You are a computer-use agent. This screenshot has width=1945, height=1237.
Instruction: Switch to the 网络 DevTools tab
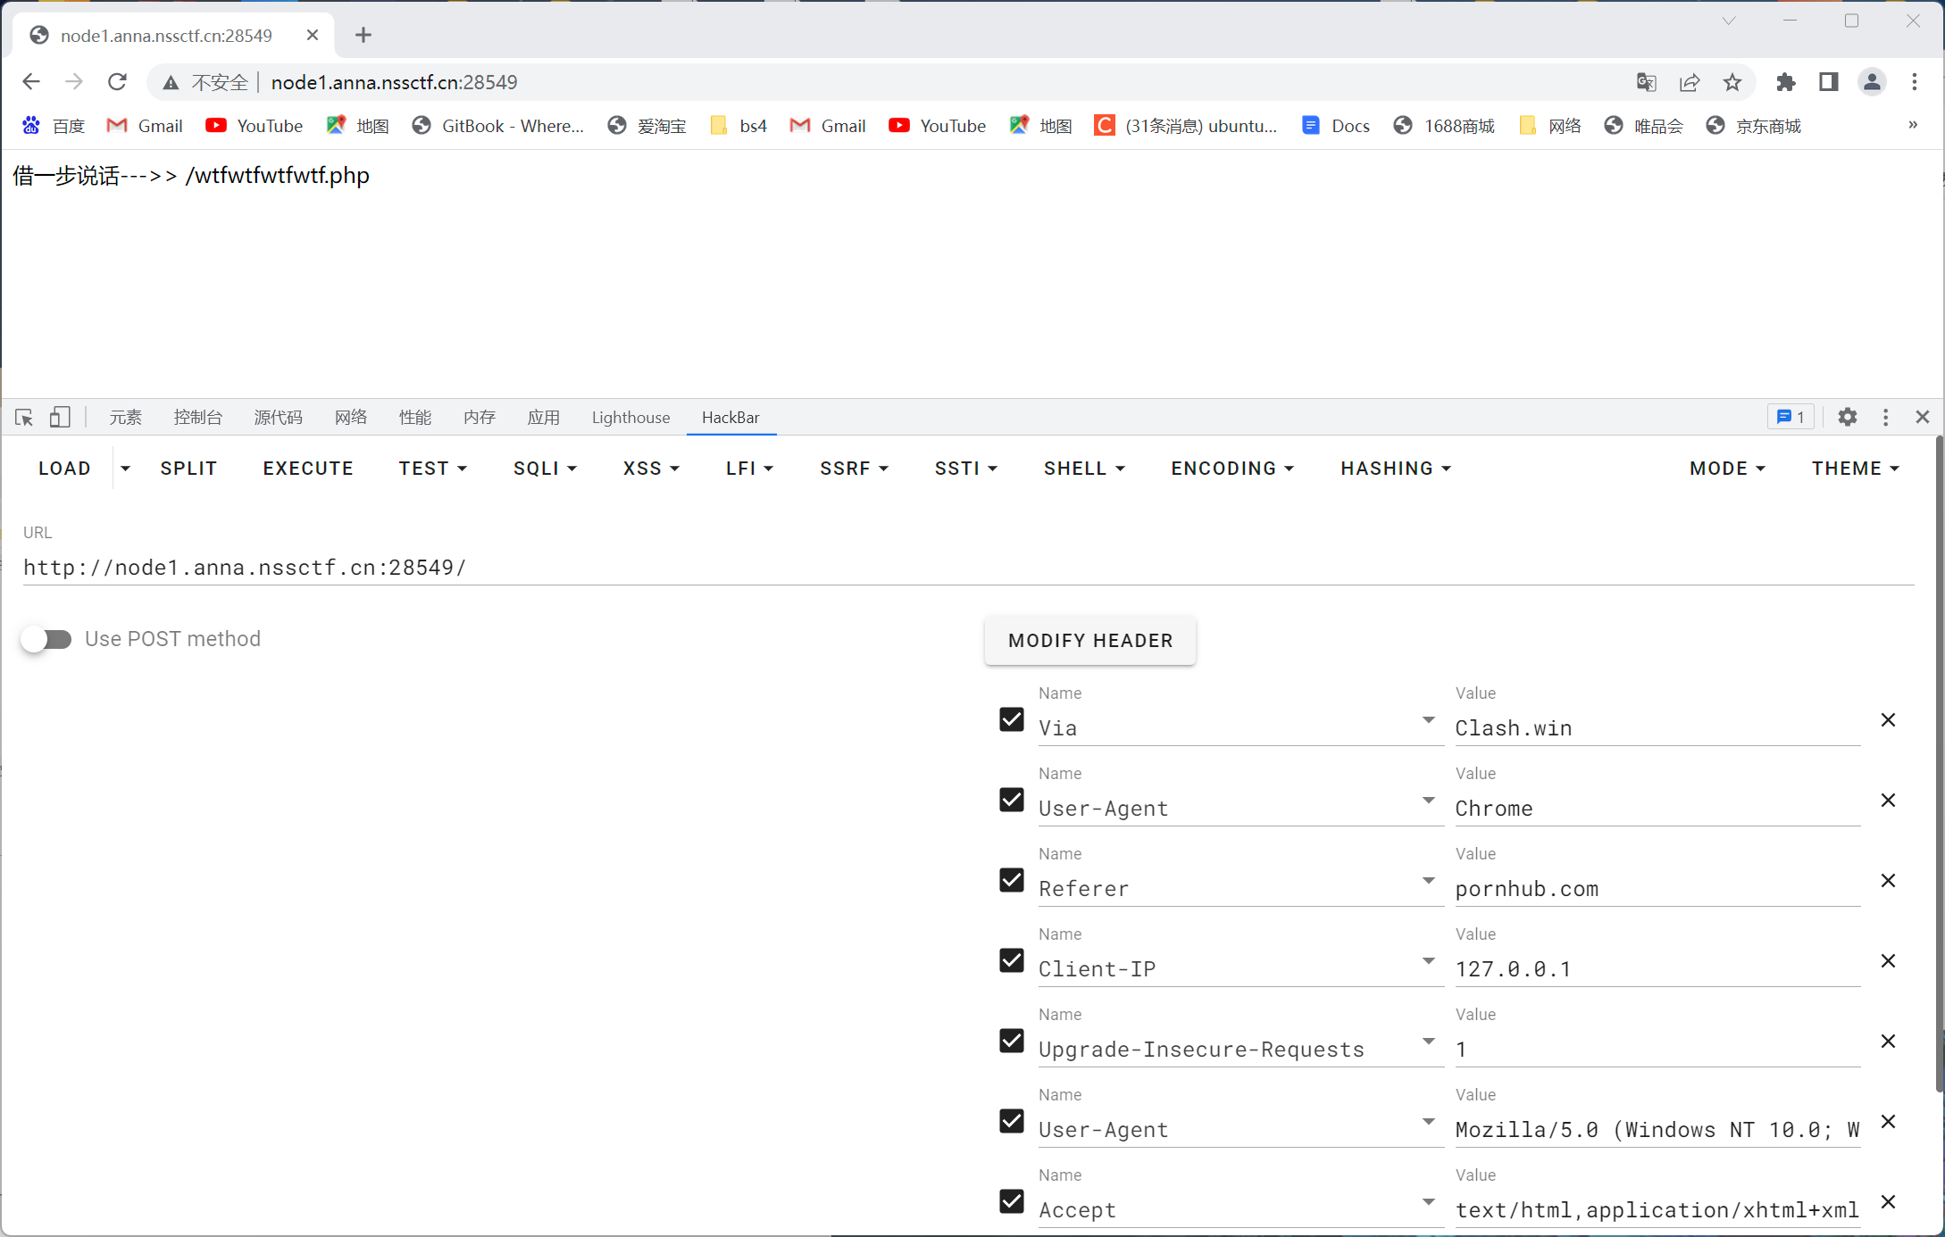click(x=351, y=417)
